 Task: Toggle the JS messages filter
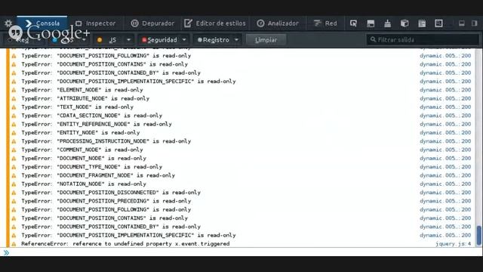[x=109, y=40]
